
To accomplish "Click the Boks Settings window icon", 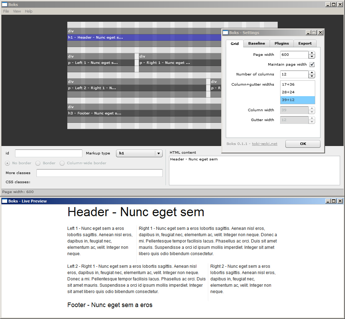I will pyautogui.click(x=225, y=33).
